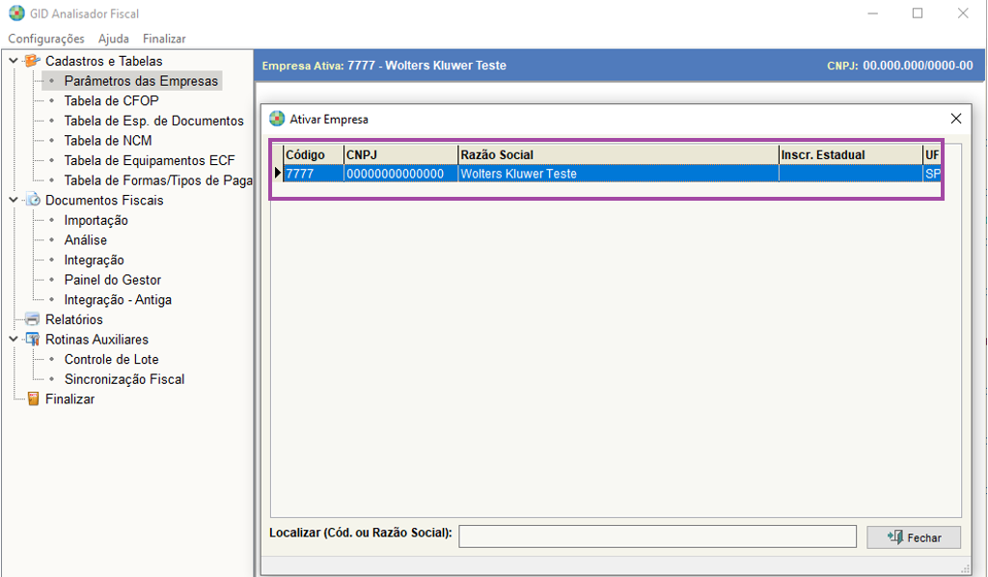Open Sincronização Fiscal
Viewport: 988px width, 577px height.
tap(124, 379)
